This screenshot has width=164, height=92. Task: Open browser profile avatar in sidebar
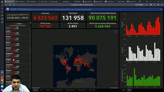tap(2, 2)
